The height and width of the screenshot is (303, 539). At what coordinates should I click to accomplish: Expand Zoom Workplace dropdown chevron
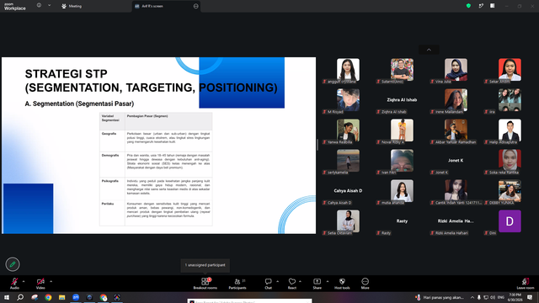[49, 5]
